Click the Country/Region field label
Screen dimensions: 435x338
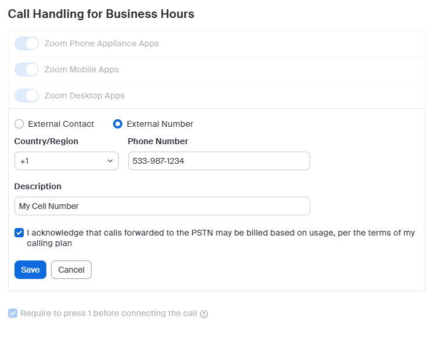(x=46, y=141)
